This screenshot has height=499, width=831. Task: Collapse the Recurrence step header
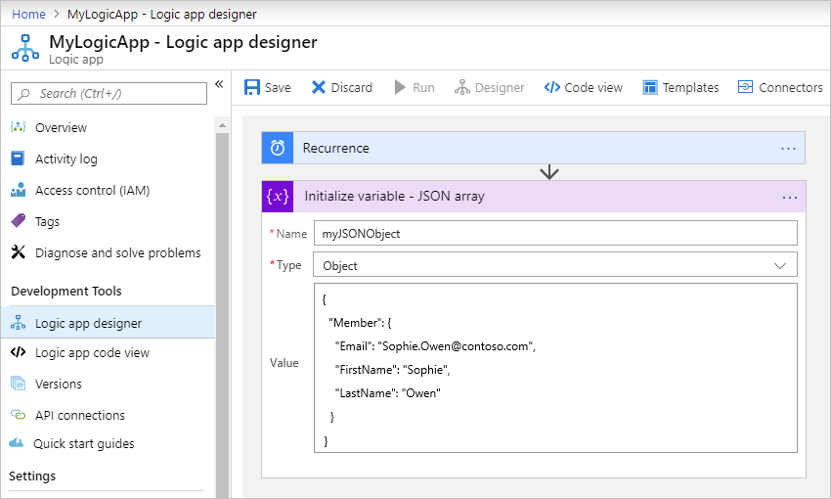click(x=533, y=148)
